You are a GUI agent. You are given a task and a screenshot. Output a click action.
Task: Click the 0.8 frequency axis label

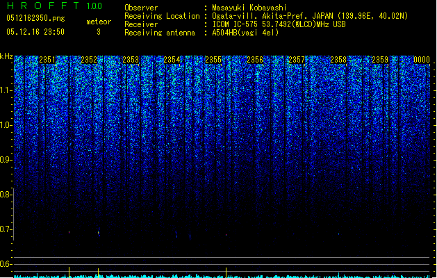point(6,195)
